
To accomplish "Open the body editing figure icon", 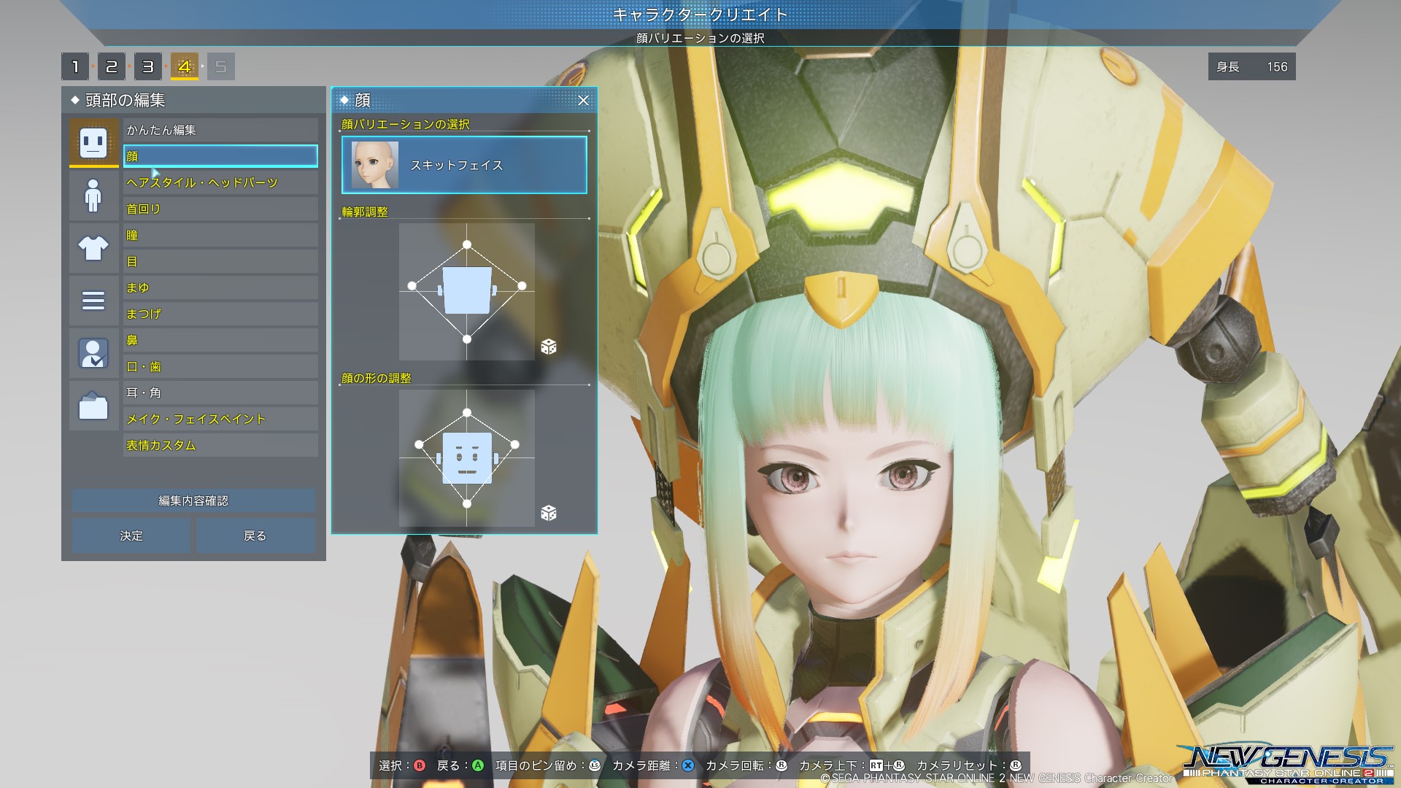I will tap(93, 196).
